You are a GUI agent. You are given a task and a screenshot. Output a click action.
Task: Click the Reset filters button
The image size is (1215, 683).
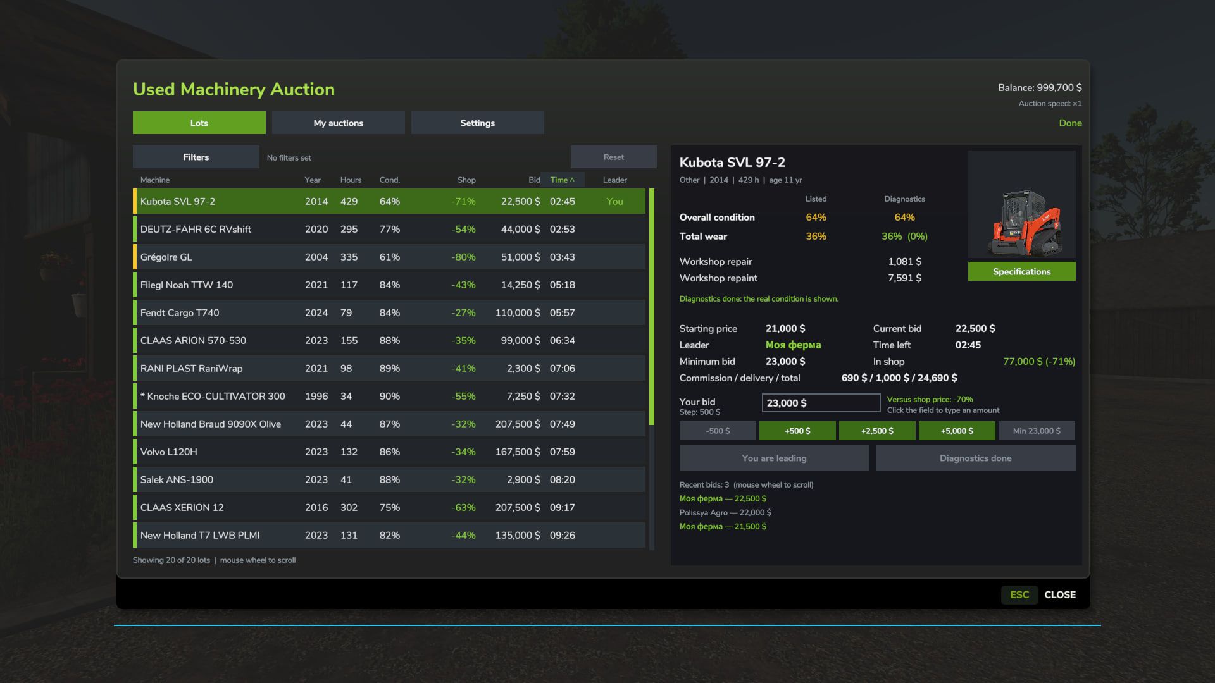[x=613, y=157]
